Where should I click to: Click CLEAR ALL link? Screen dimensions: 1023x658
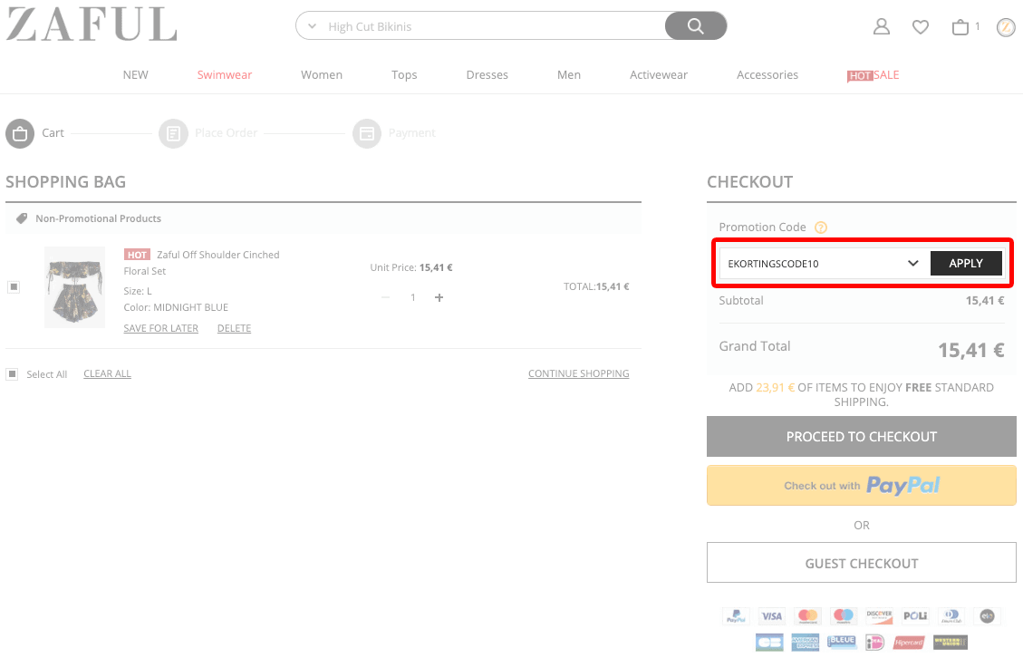click(x=107, y=374)
